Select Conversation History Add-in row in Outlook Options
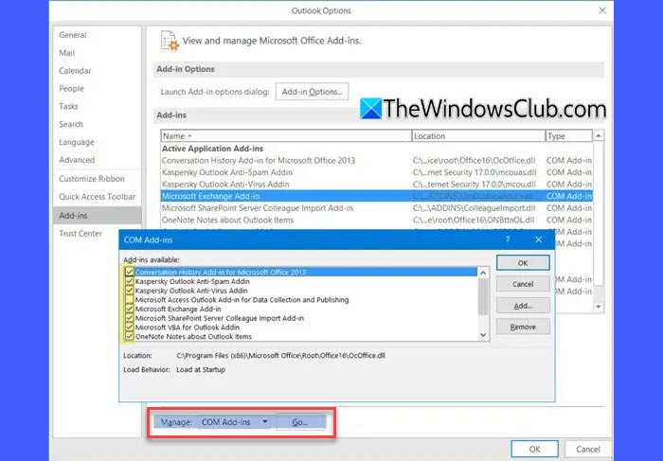The image size is (663, 461). pos(376,161)
